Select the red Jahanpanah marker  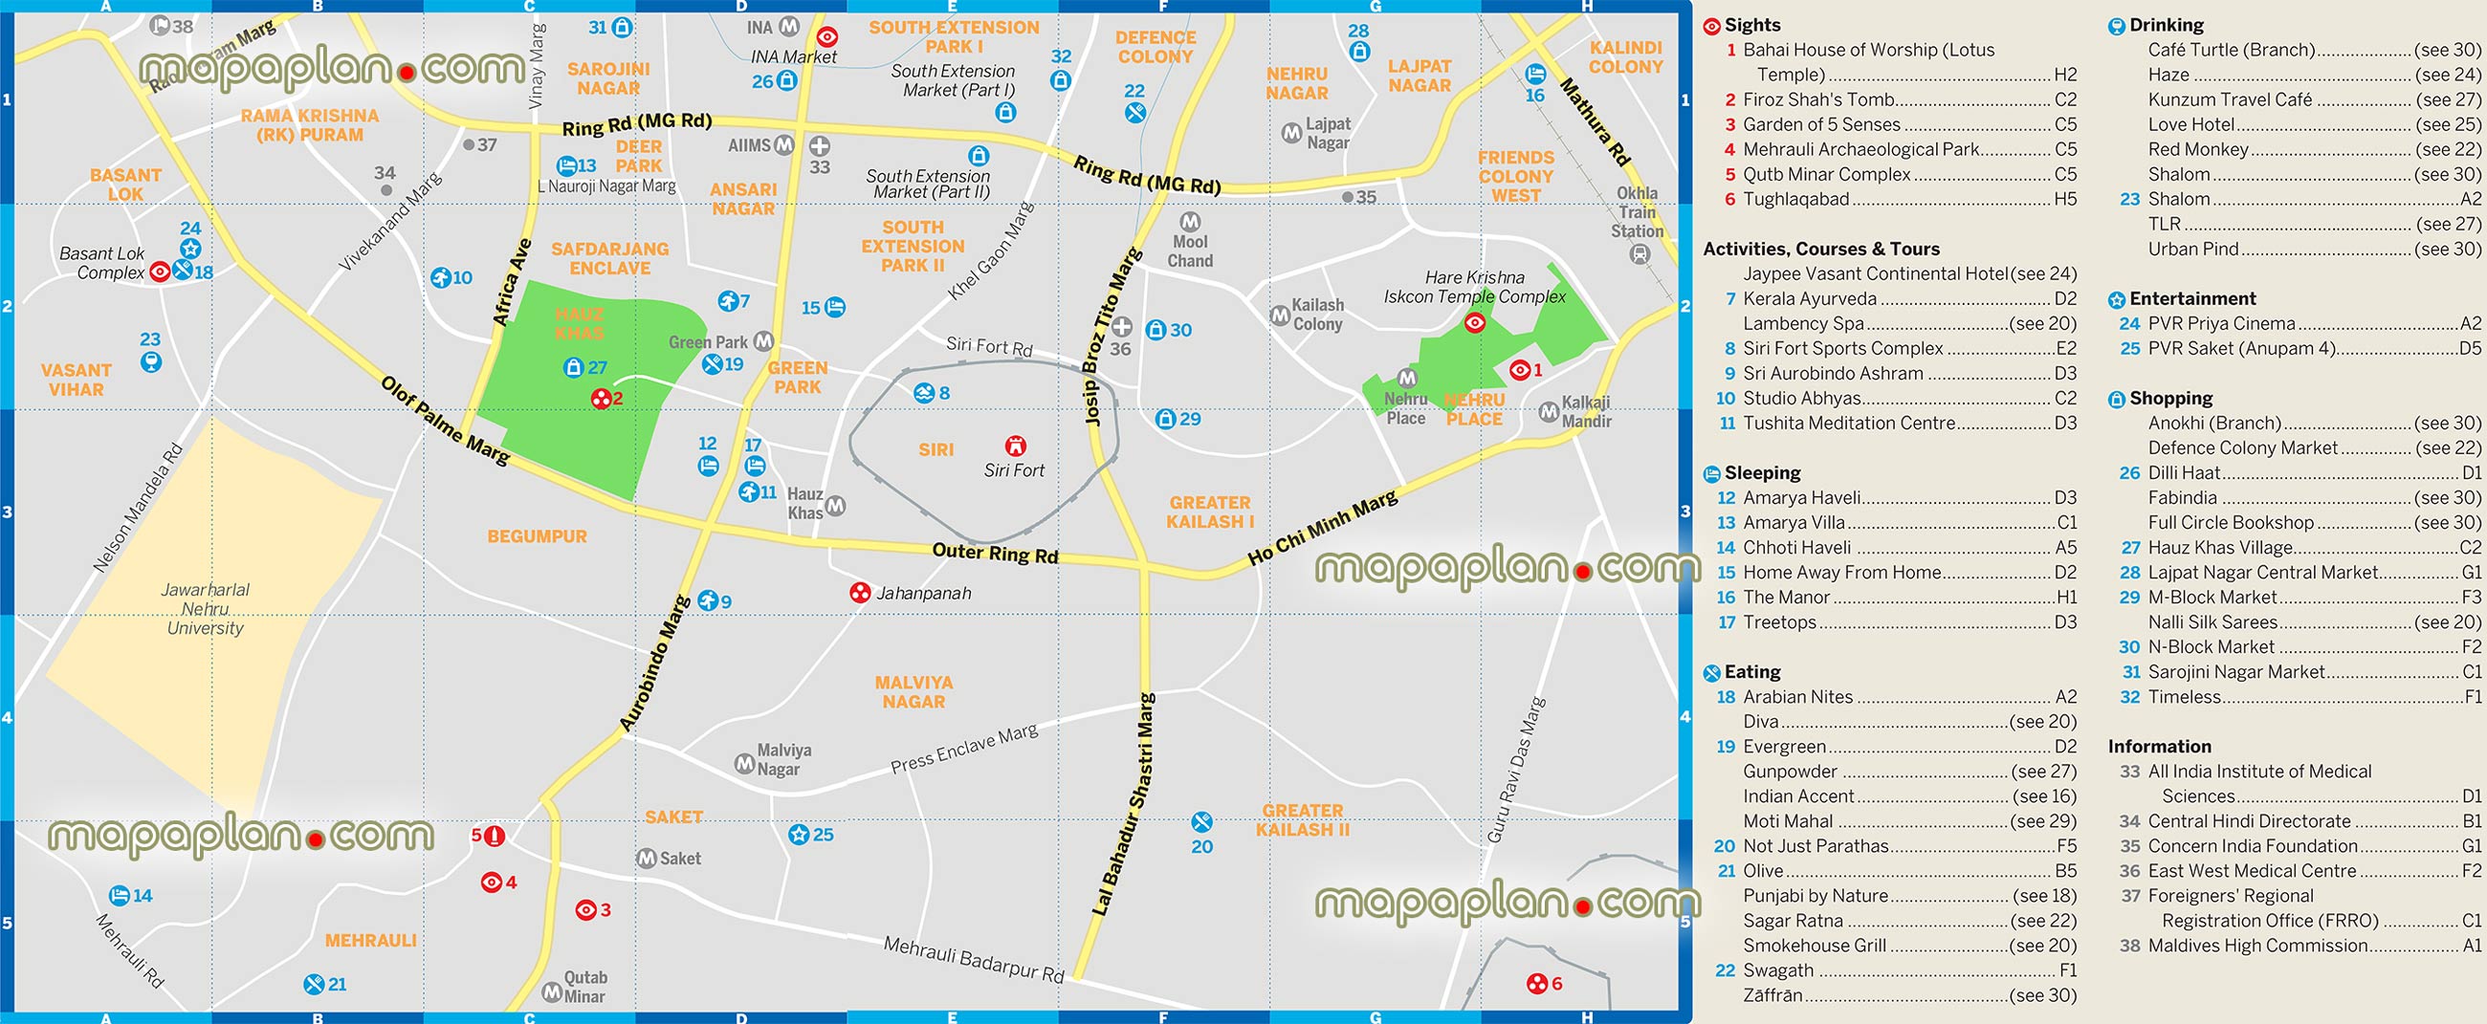point(860,593)
